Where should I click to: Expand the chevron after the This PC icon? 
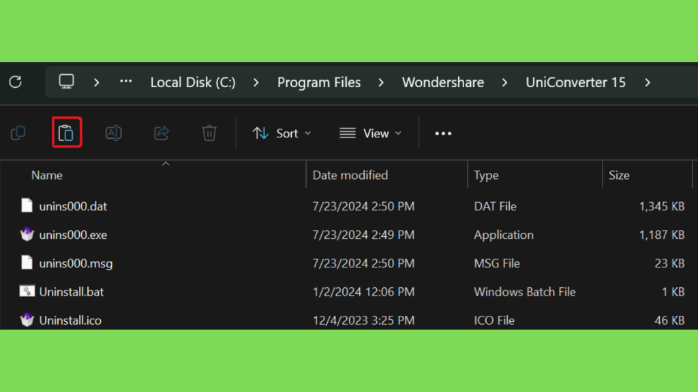coord(97,82)
